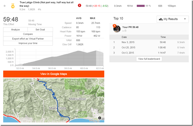Open the My Results dropdown
193x126 pixels.
172,19
